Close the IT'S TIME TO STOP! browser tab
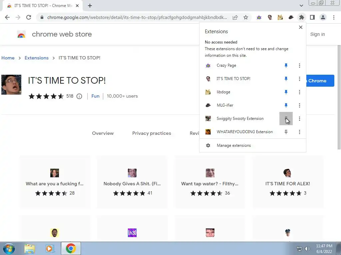341x255 pixels. pos(77,6)
